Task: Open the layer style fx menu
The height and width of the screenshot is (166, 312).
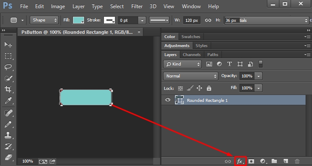Action: 241,161
